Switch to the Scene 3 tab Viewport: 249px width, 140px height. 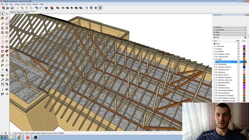click(x=26, y=12)
